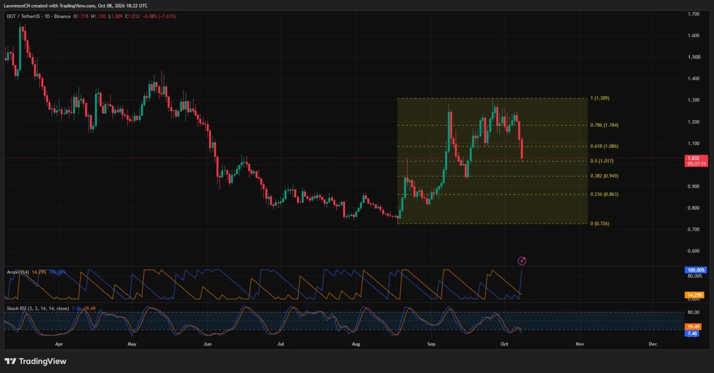This screenshot has width=714, height=373.
Task: Click the Dec label on the time axis
Action: tap(652, 344)
